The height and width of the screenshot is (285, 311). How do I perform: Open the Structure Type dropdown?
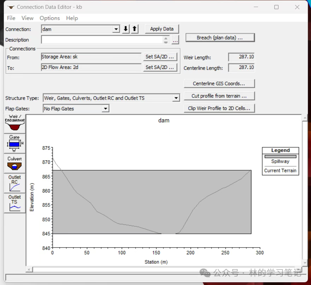pos(176,98)
